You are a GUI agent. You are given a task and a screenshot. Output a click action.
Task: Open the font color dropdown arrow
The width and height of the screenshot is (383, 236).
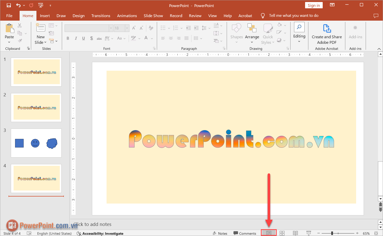tap(152, 38)
